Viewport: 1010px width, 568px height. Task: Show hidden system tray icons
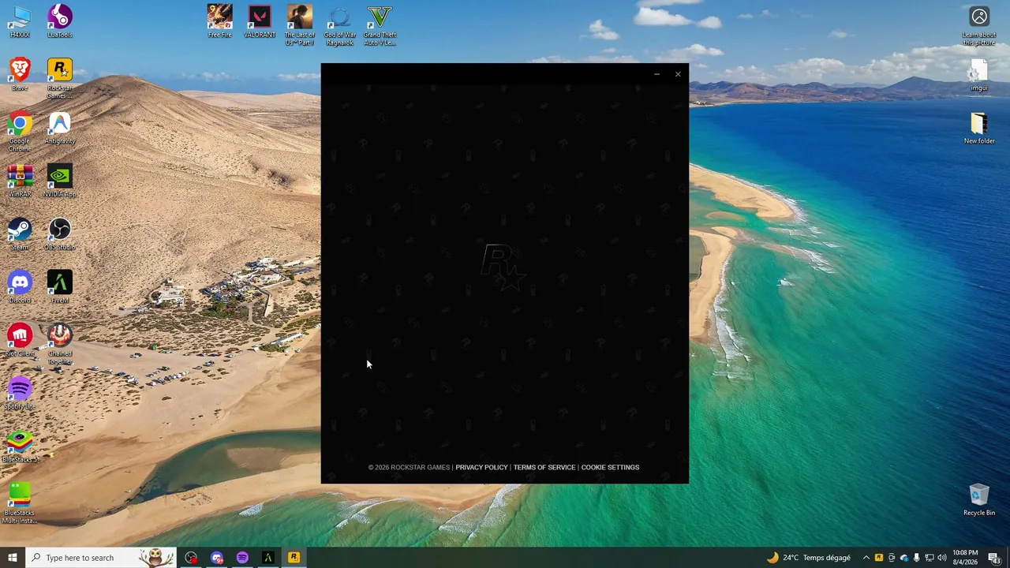[866, 558]
